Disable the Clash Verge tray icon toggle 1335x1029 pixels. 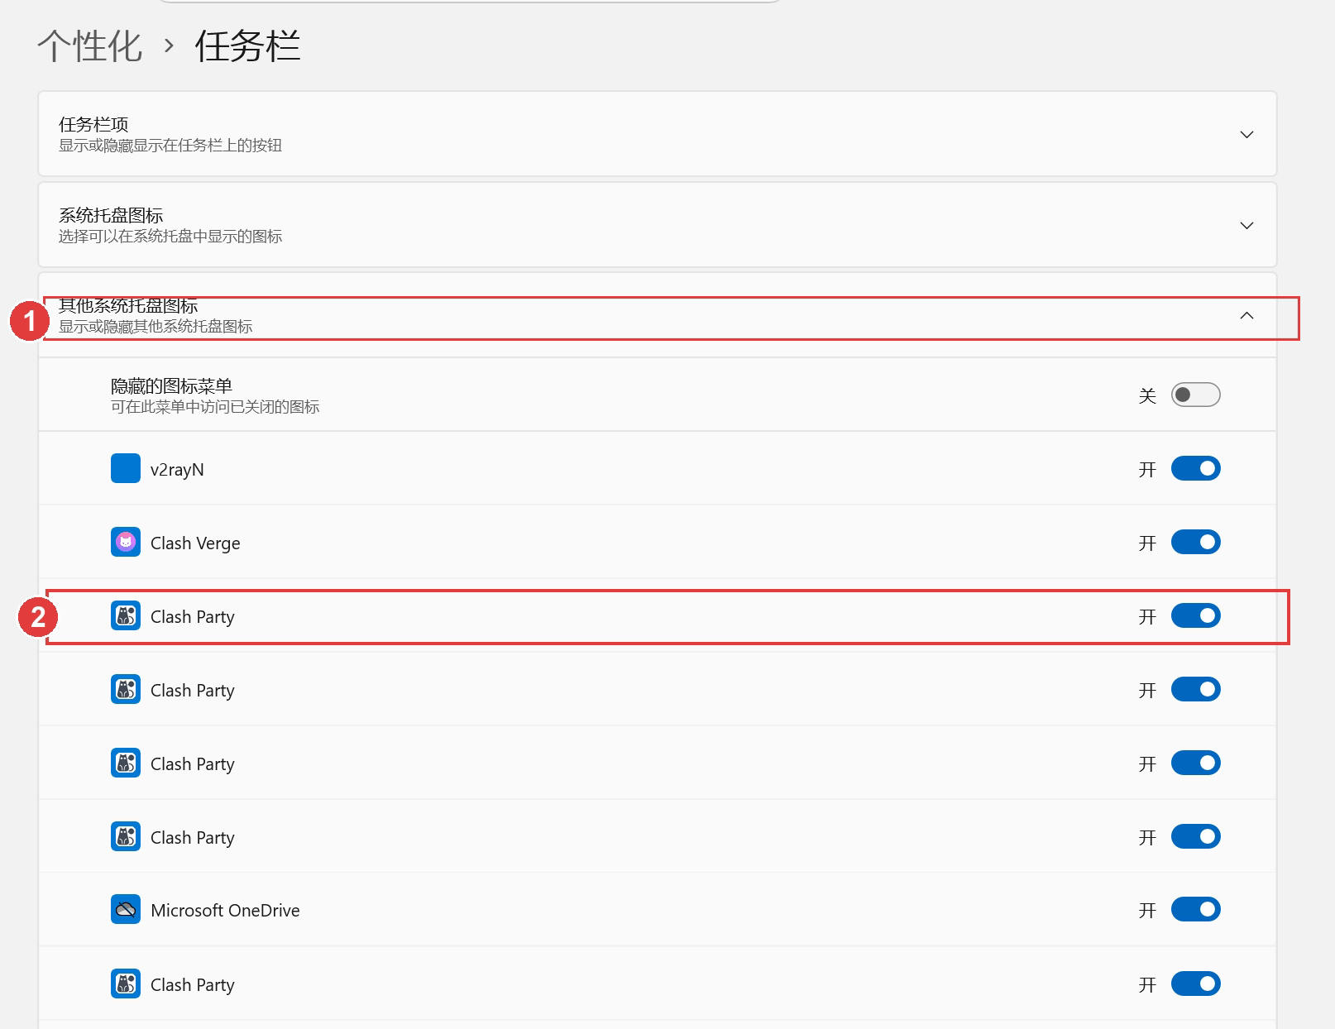(x=1195, y=543)
